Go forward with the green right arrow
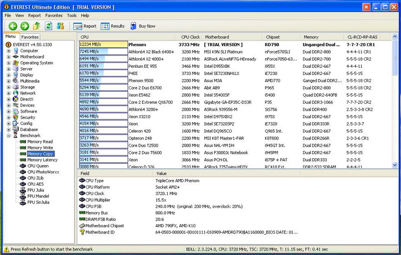The image size is (401, 255). [x=25, y=26]
